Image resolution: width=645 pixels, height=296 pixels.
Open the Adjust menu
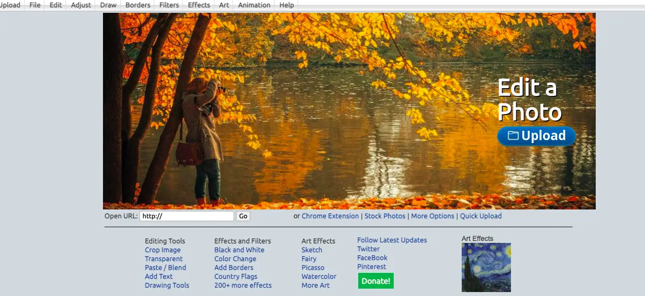tap(81, 5)
